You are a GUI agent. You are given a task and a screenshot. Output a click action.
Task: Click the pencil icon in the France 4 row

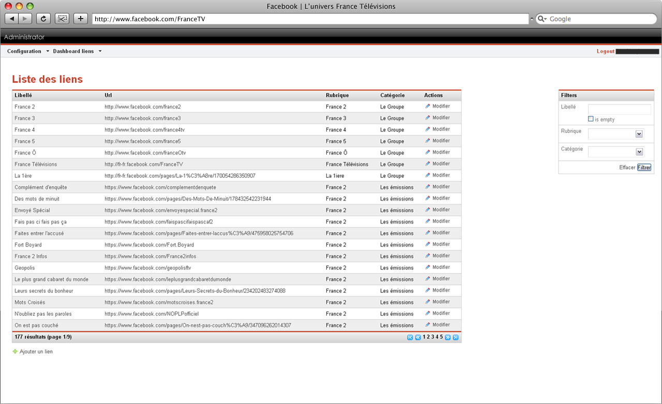[428, 129]
